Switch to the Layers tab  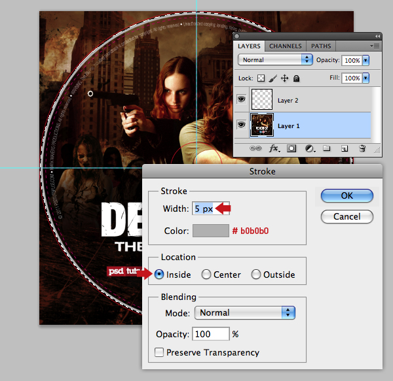coord(249,46)
